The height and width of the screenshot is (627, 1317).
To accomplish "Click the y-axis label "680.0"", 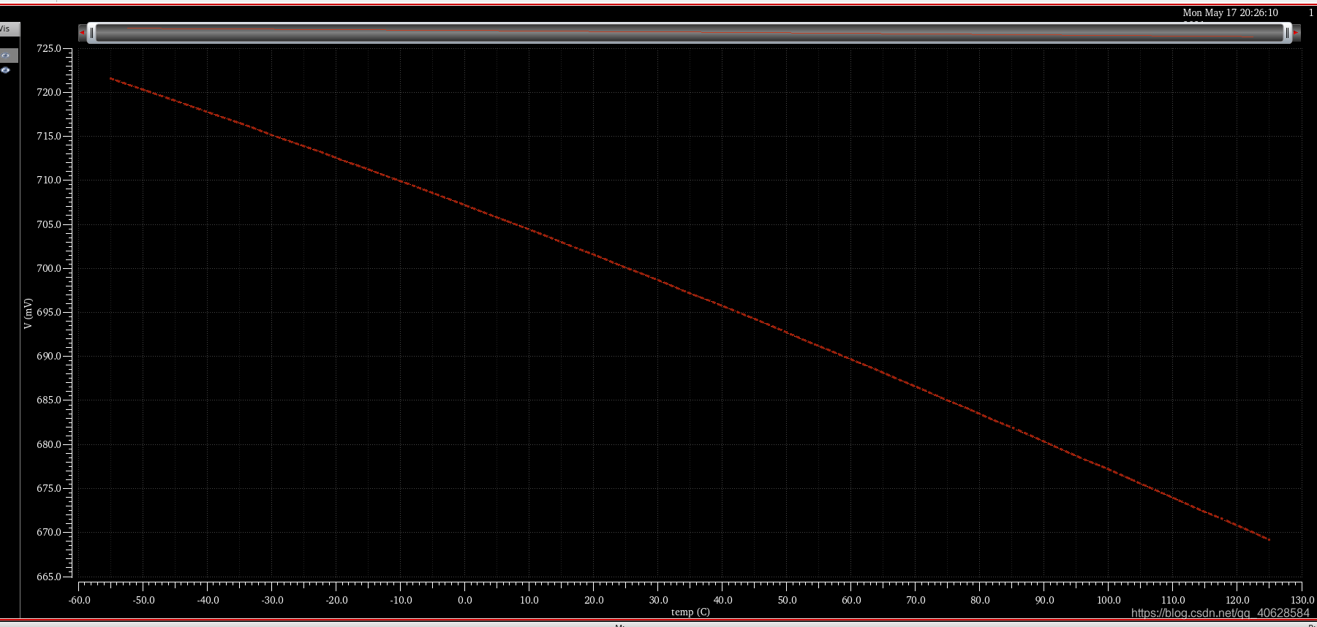I will pyautogui.click(x=49, y=444).
